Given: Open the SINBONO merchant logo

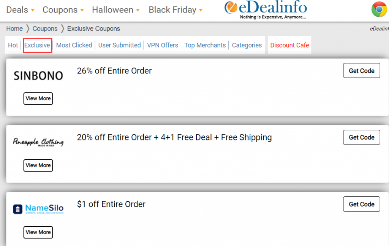Looking at the screenshot, I should (x=38, y=76).
